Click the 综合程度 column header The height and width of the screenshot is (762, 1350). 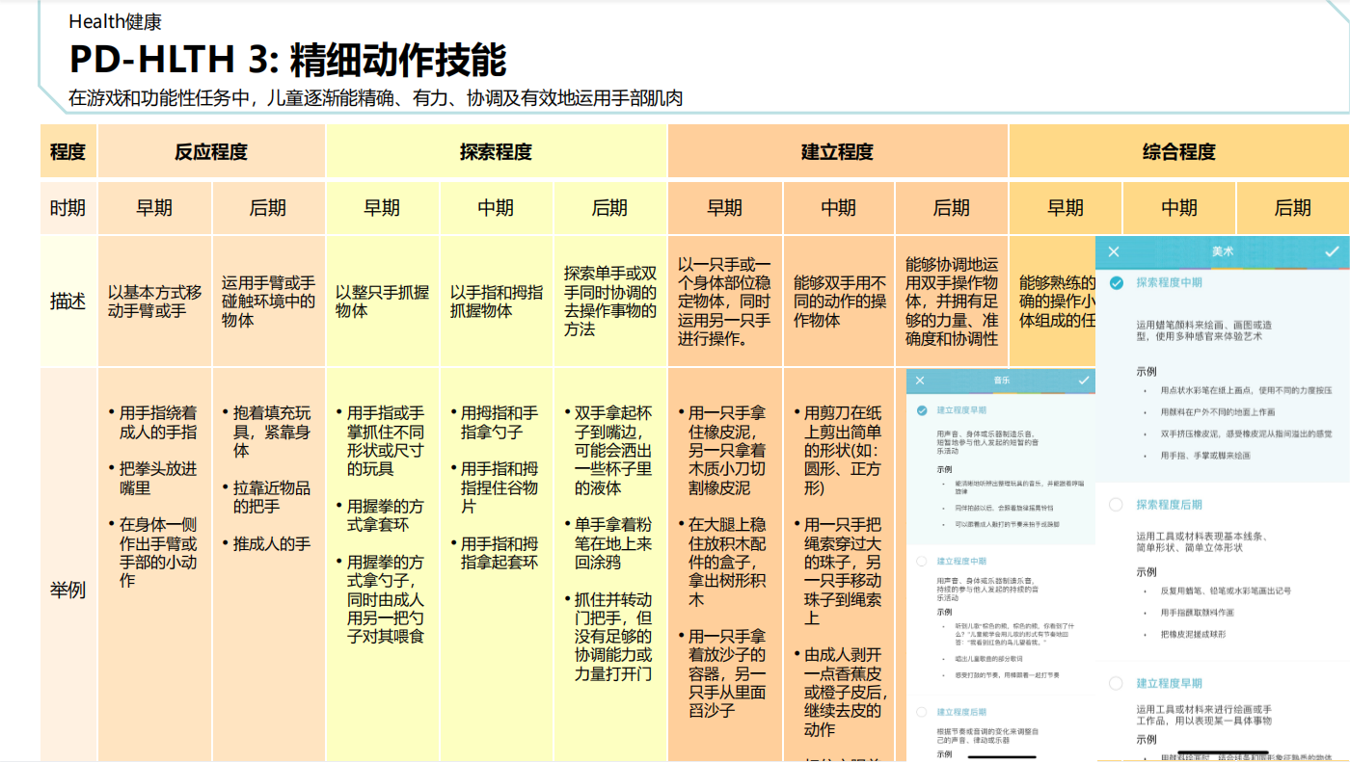(1178, 151)
